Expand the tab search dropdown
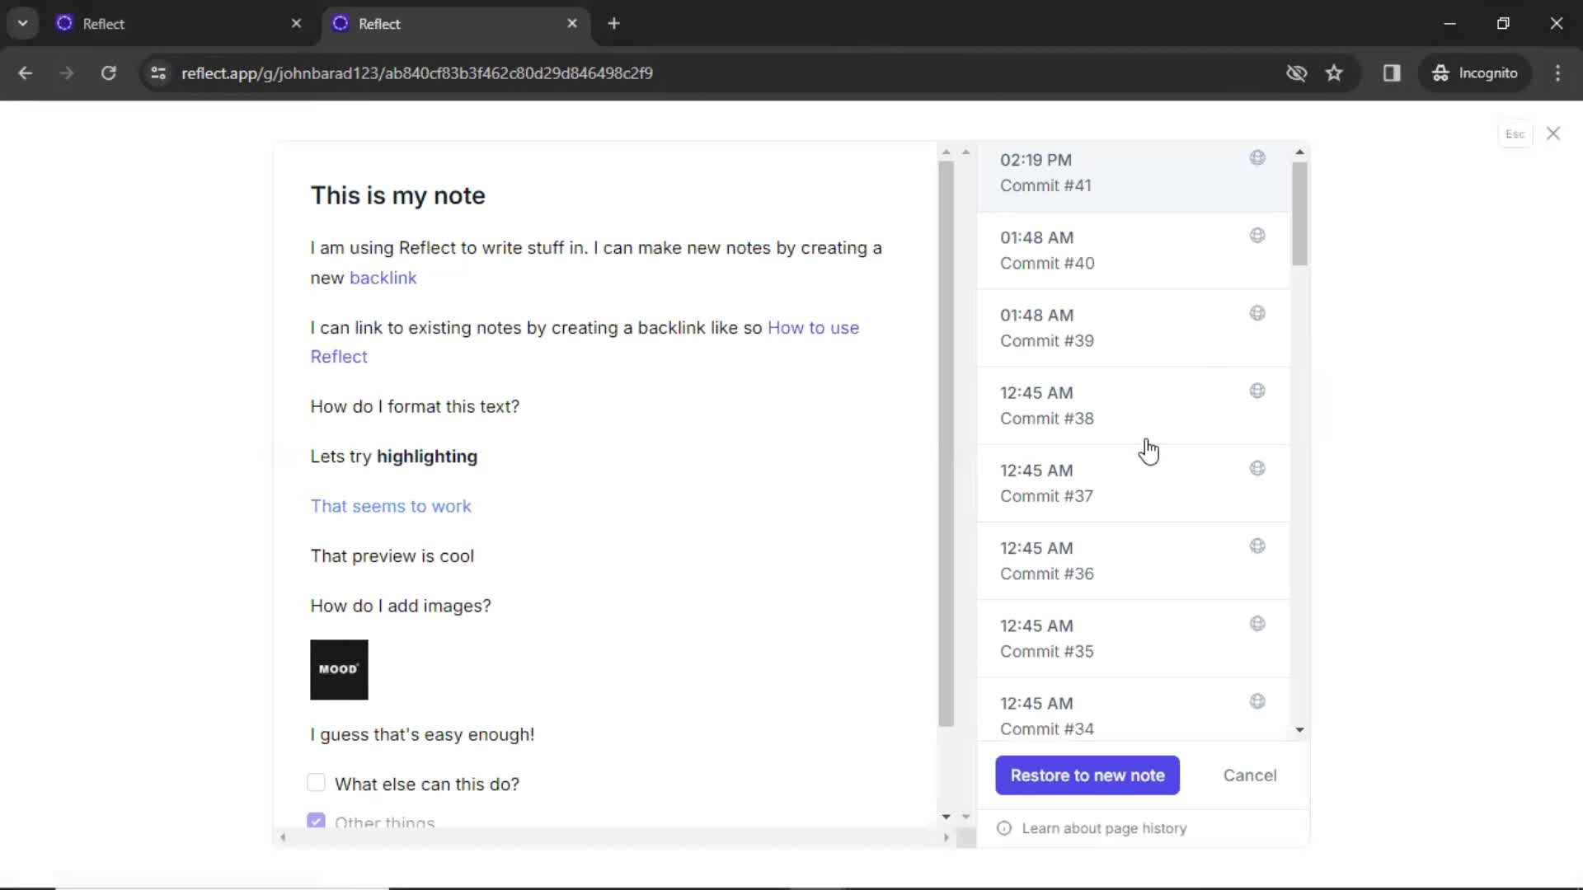1583x890 pixels. pyautogui.click(x=23, y=24)
